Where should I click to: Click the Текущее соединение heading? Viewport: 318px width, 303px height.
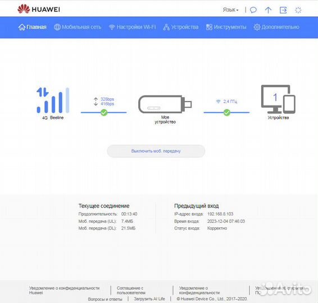(x=104, y=206)
